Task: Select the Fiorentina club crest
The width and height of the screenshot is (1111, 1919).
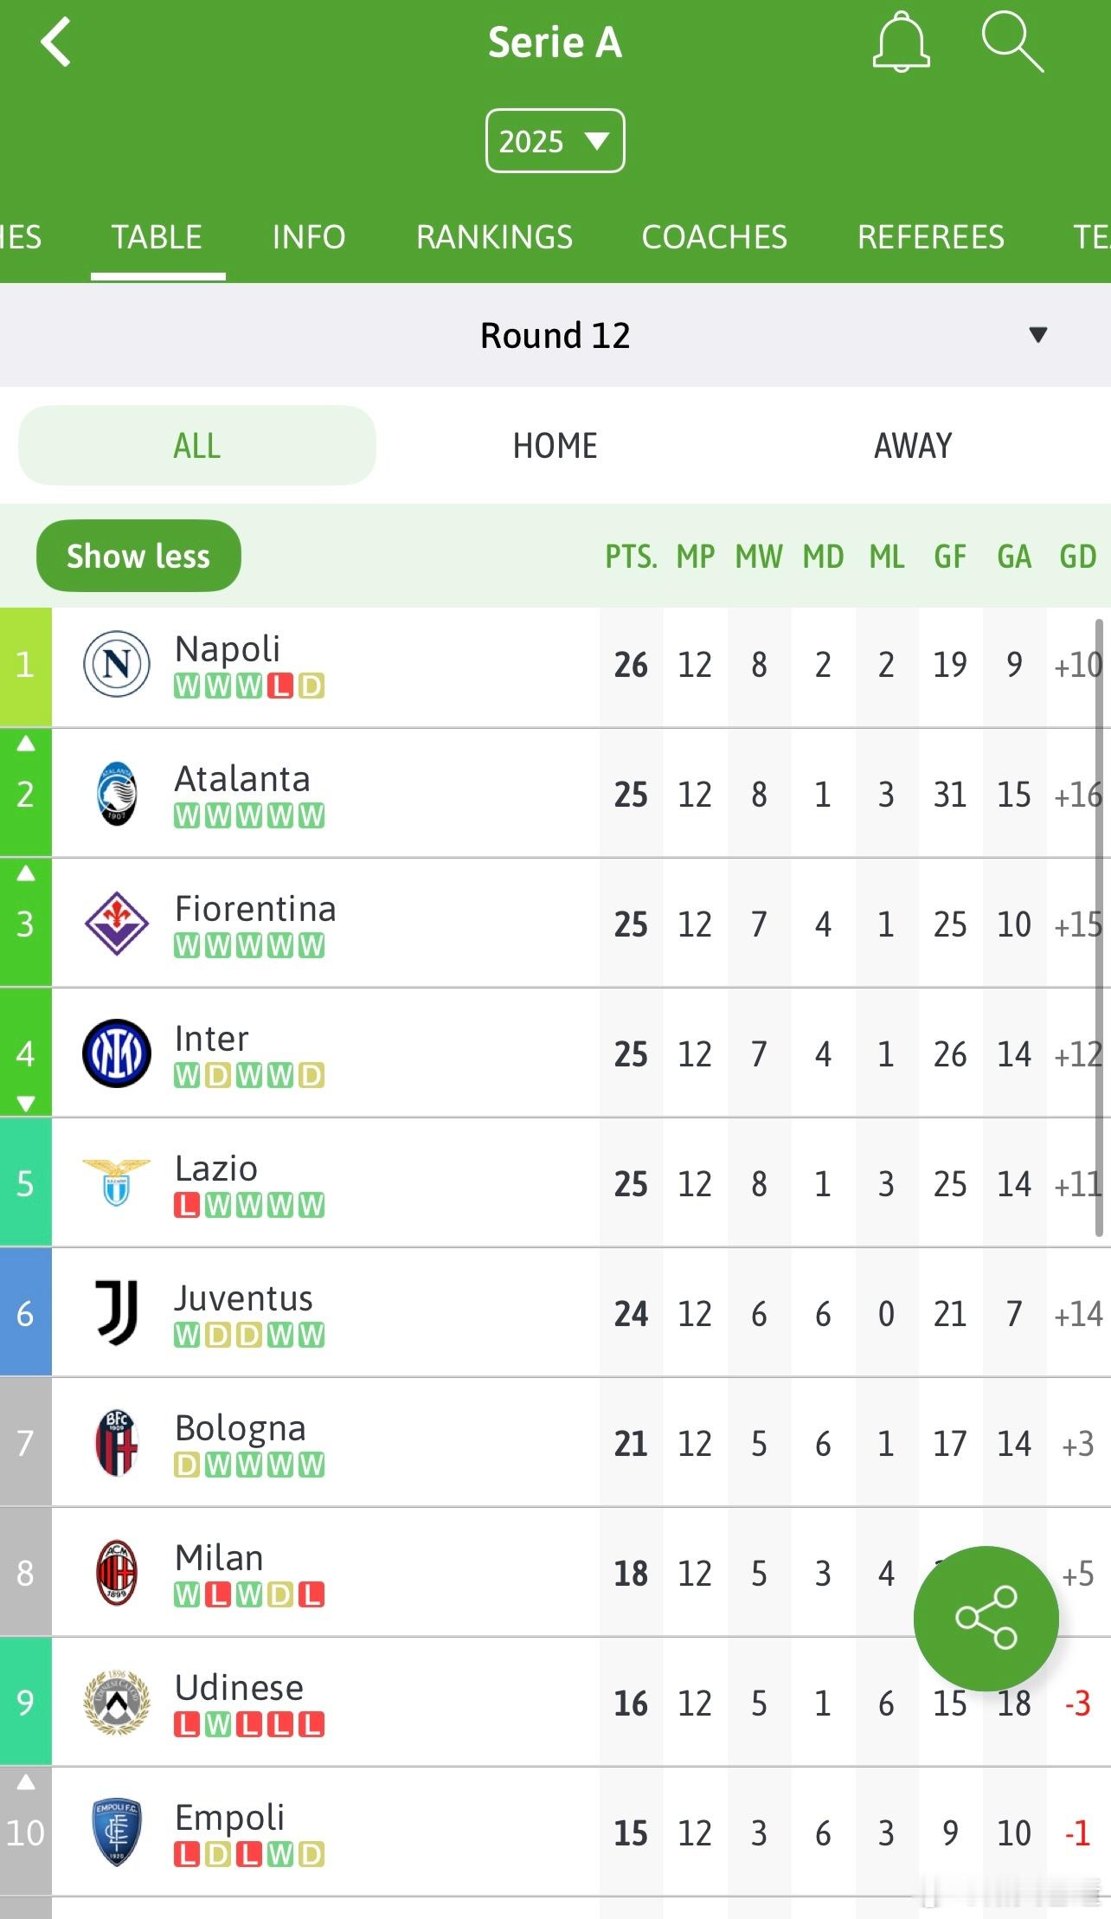Action: [x=117, y=924]
